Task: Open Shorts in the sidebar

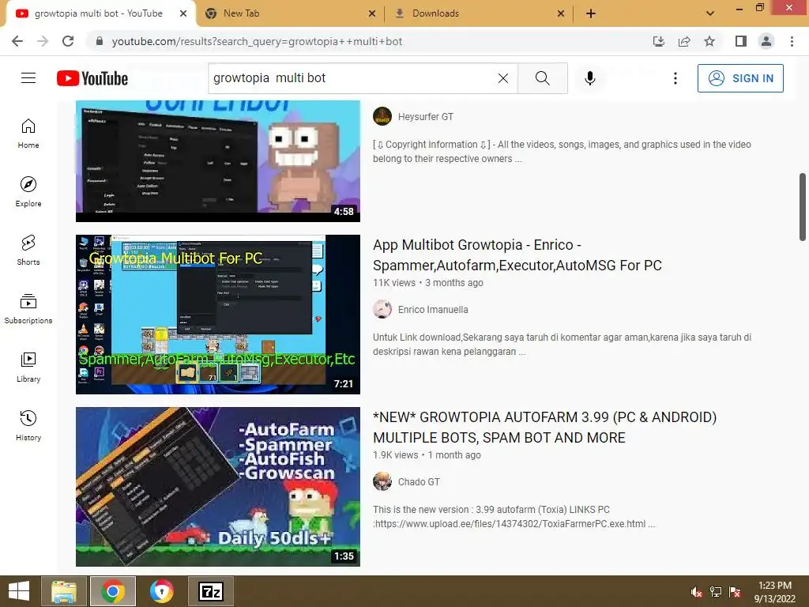Action: (x=28, y=250)
